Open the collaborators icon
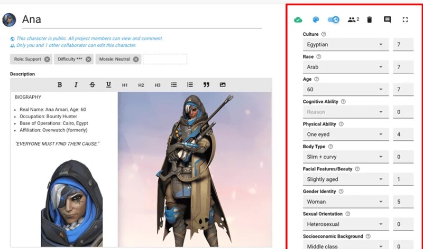The height and width of the screenshot is (249, 423). coord(353,20)
